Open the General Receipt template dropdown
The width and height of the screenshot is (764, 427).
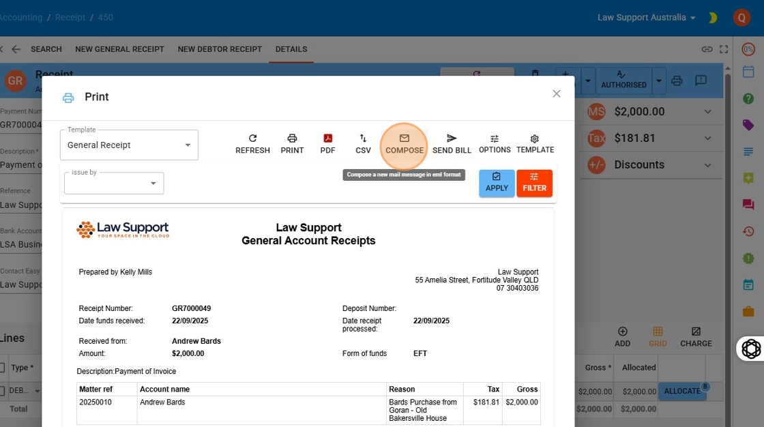pos(129,145)
